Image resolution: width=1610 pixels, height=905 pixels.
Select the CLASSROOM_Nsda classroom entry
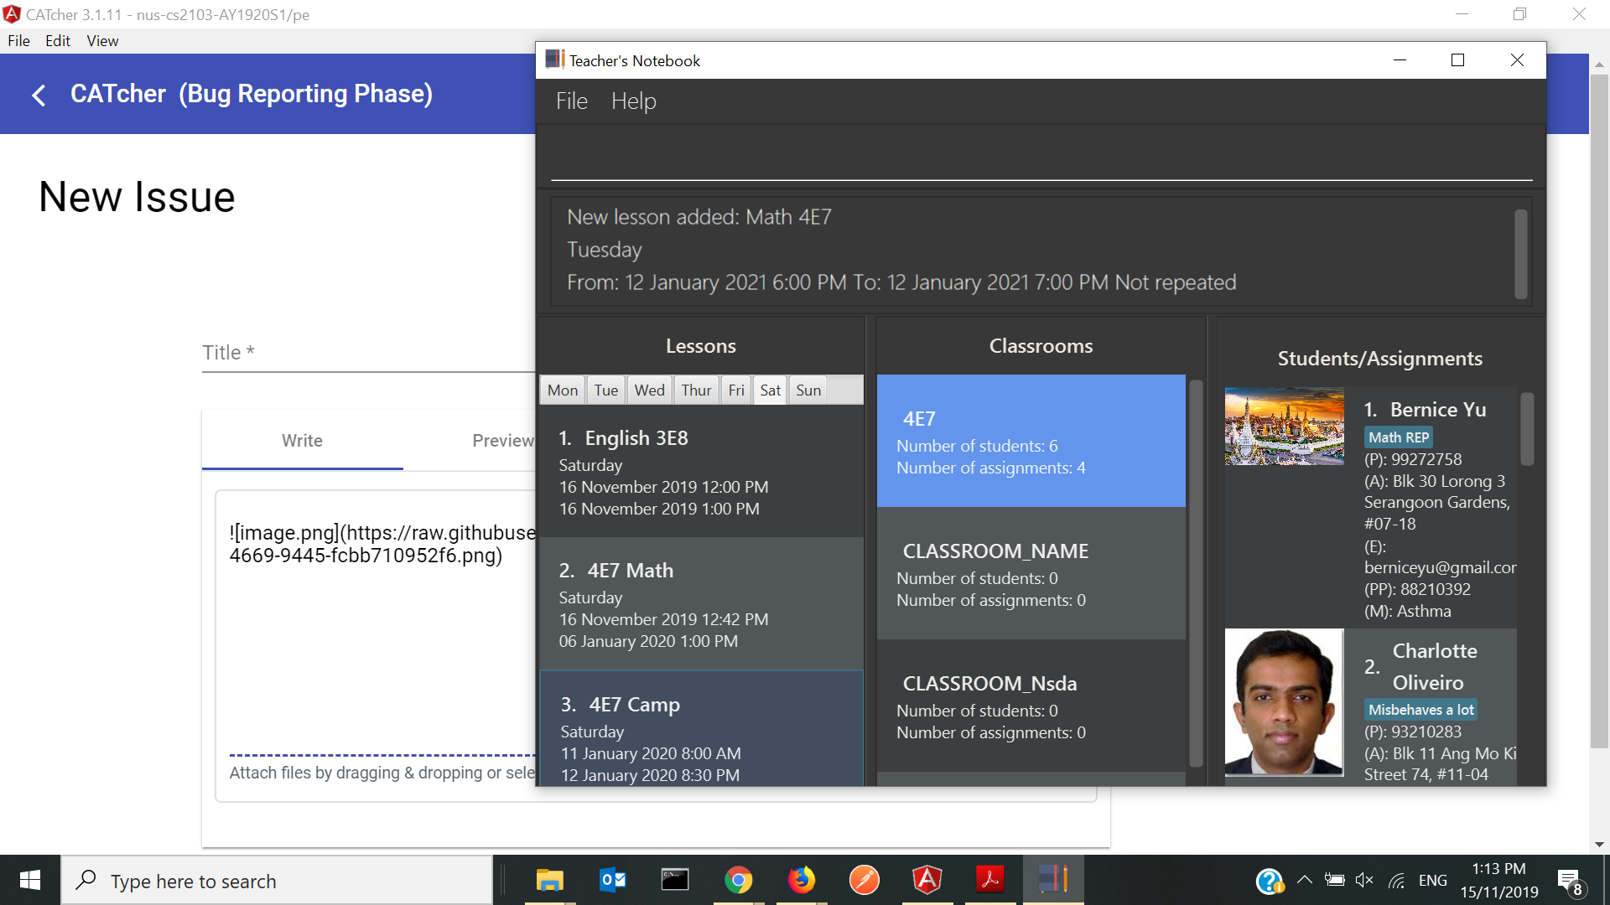pos(1031,706)
